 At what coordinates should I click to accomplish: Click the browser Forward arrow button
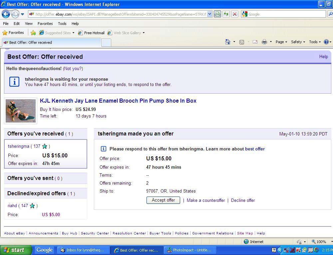tap(15, 14)
